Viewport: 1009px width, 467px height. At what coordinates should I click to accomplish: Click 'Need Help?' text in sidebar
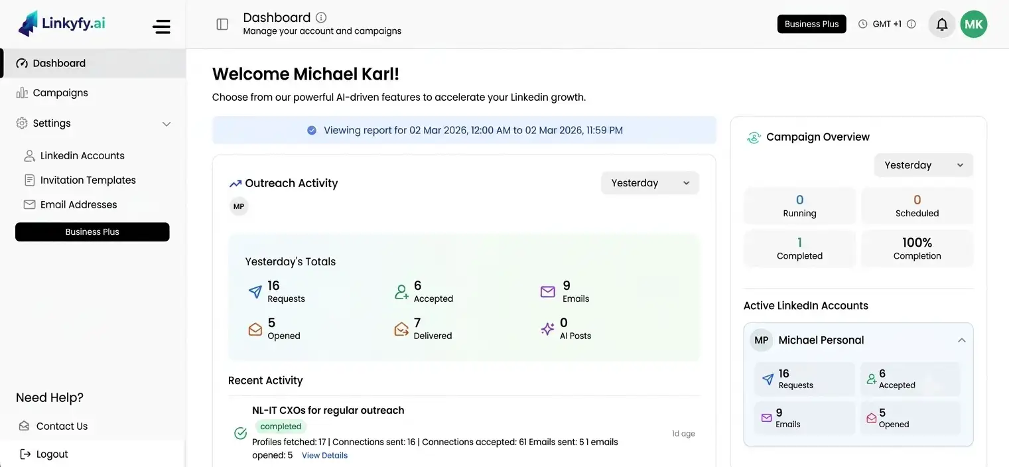pos(50,398)
